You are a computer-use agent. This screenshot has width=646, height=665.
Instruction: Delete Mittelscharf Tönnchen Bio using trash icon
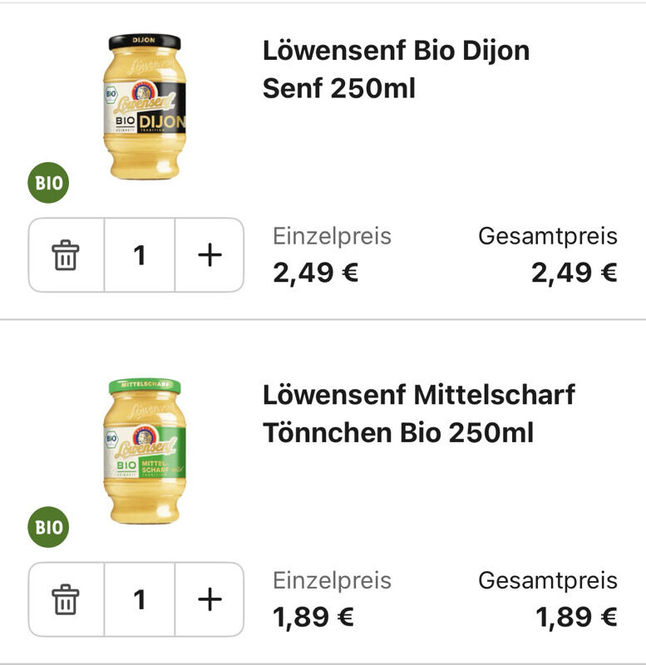(66, 599)
